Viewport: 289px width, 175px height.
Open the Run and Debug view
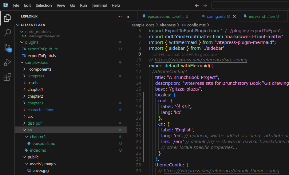click(7, 62)
